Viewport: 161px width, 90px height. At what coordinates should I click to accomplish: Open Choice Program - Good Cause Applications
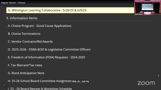39,26
